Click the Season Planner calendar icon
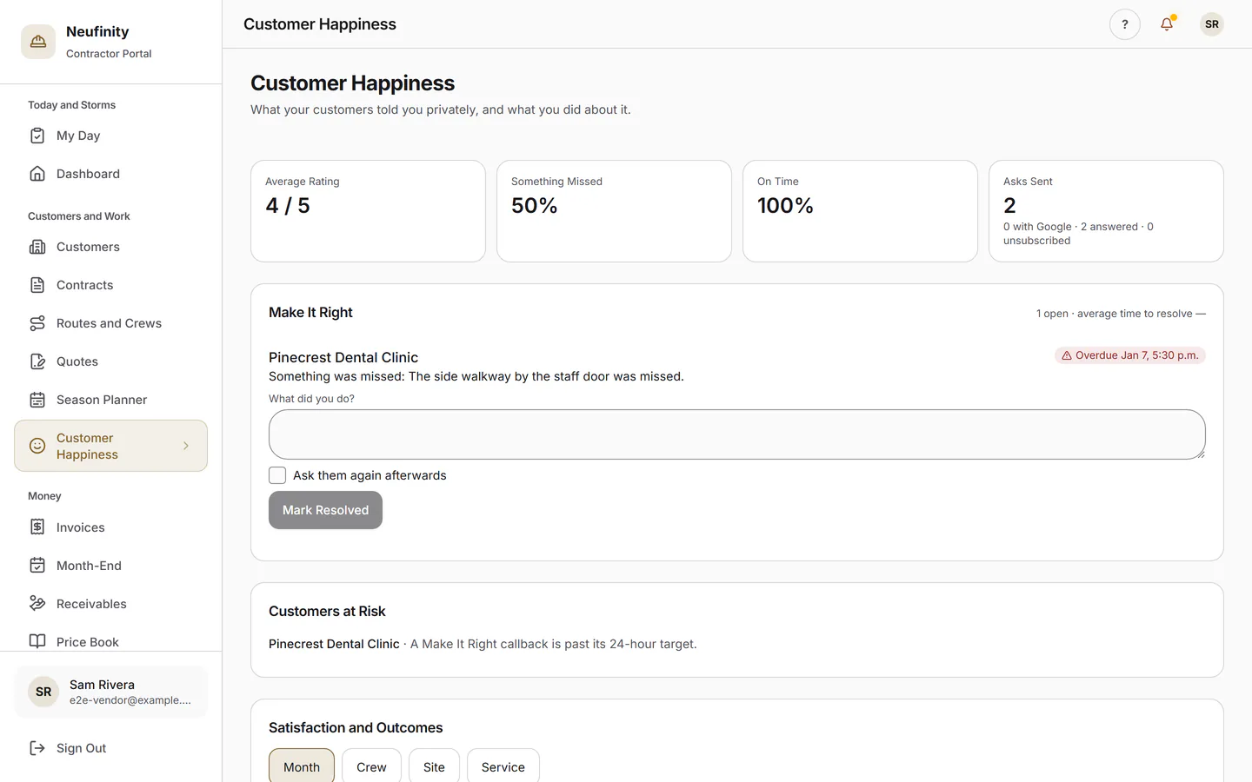This screenshot has width=1252, height=782. pos(37,400)
